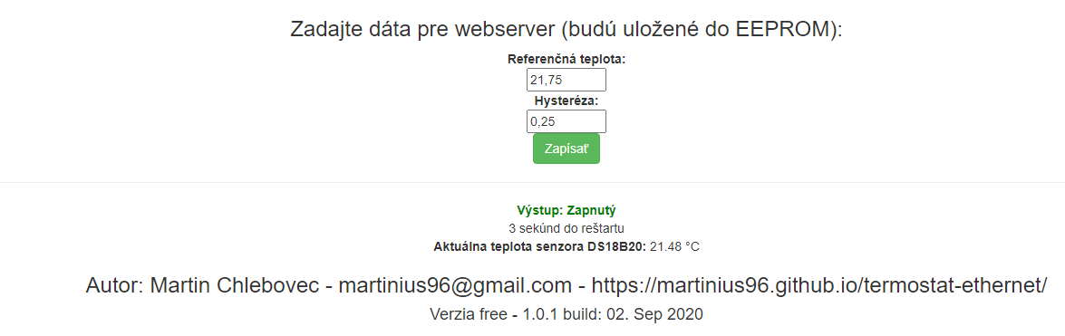Click the Zapísať button
This screenshot has height=336, width=1065.
point(566,149)
